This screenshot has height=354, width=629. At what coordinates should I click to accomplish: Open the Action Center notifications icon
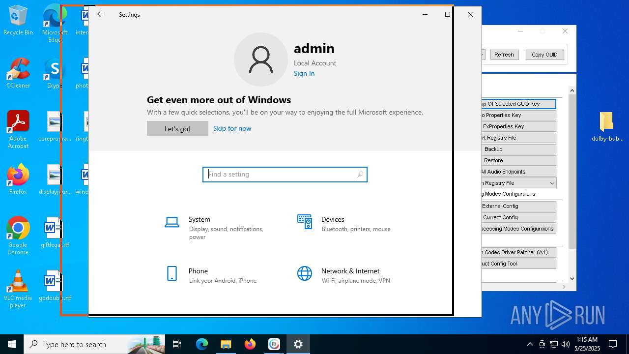613,344
